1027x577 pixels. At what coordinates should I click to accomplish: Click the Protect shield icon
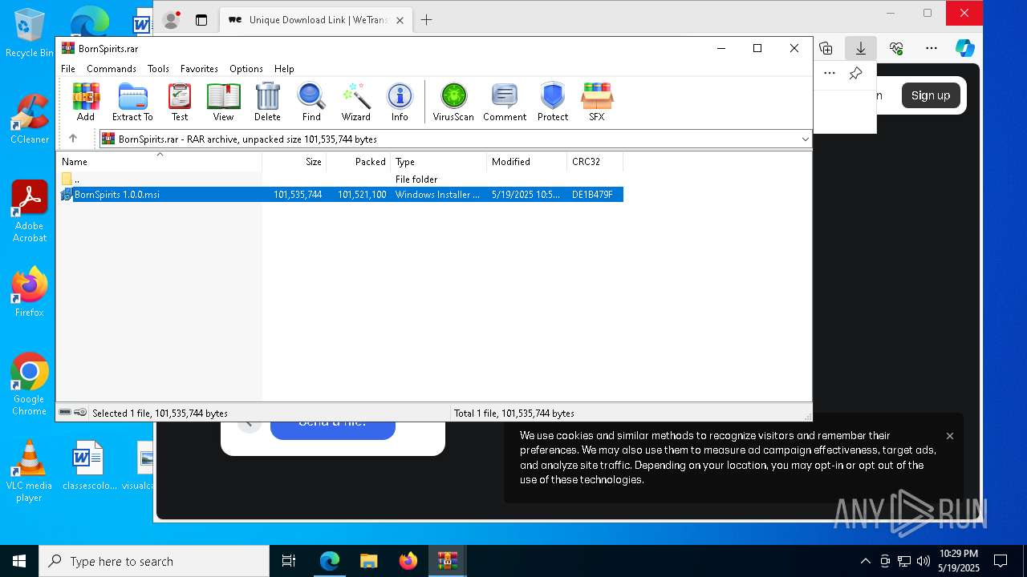click(553, 102)
